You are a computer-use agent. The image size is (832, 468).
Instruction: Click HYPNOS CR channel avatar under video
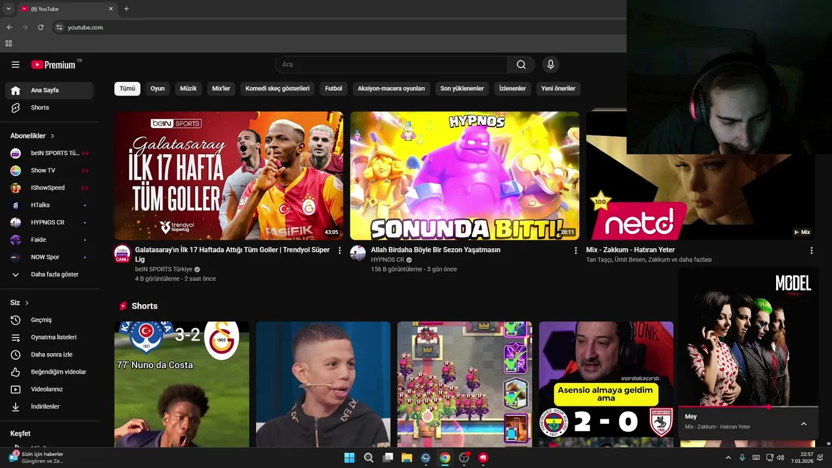(x=358, y=253)
